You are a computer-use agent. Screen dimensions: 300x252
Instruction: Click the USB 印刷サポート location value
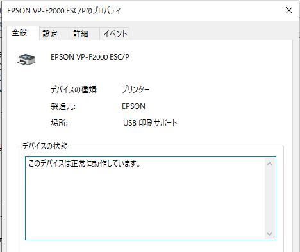150,123
